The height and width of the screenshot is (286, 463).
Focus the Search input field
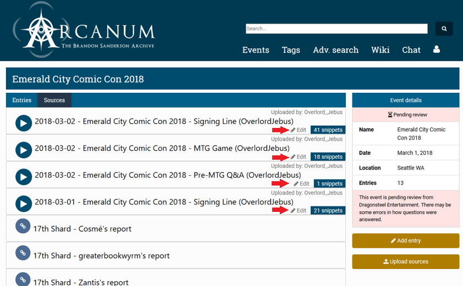tap(337, 29)
